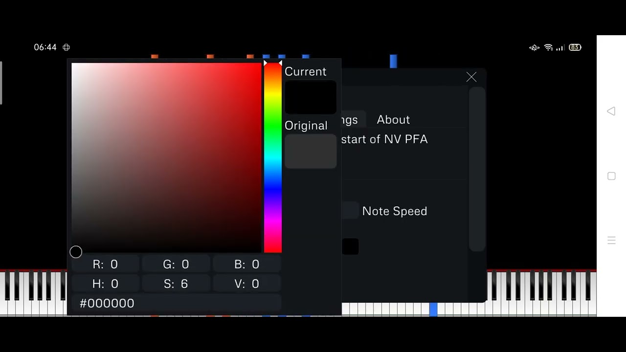The height and width of the screenshot is (352, 626).
Task: Tap the Wi-Fi status icon
Action: pyautogui.click(x=548, y=47)
